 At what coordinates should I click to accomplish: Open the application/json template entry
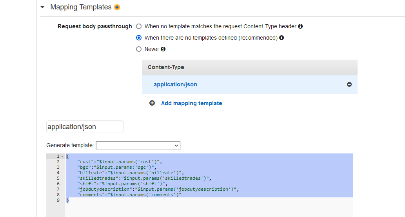[175, 85]
